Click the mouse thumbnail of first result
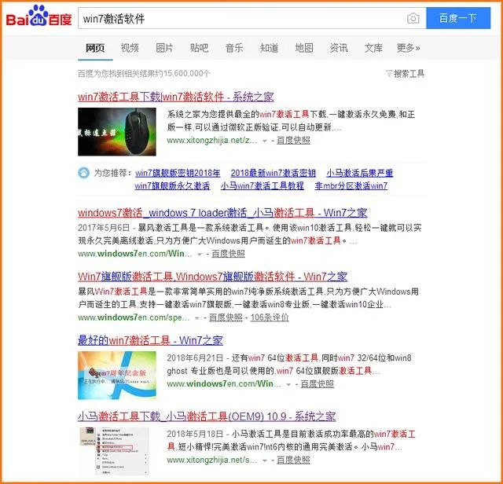This screenshot has height=484, width=503. click(x=117, y=131)
